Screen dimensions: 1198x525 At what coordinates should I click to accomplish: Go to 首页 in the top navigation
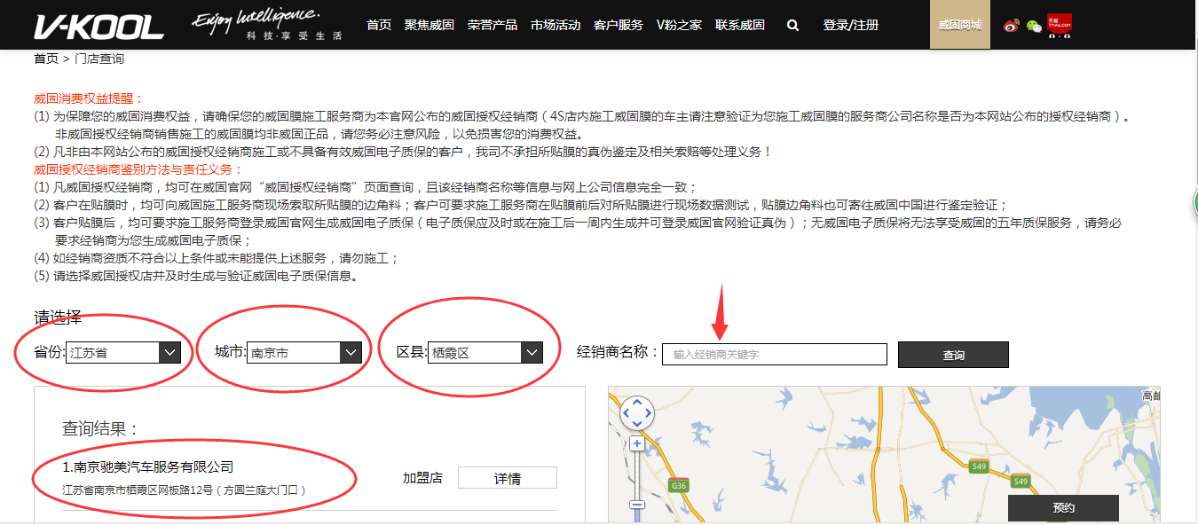click(x=379, y=25)
